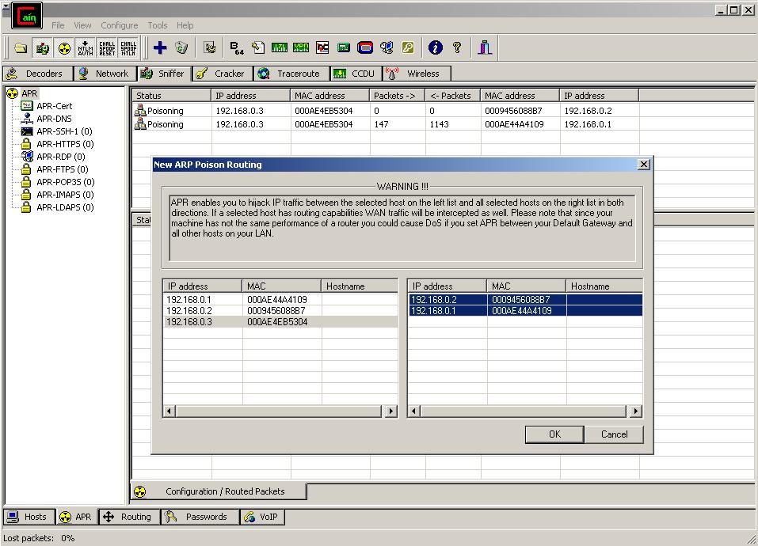Click the recycle bin Remove icon
758x546 pixels.
(x=181, y=47)
